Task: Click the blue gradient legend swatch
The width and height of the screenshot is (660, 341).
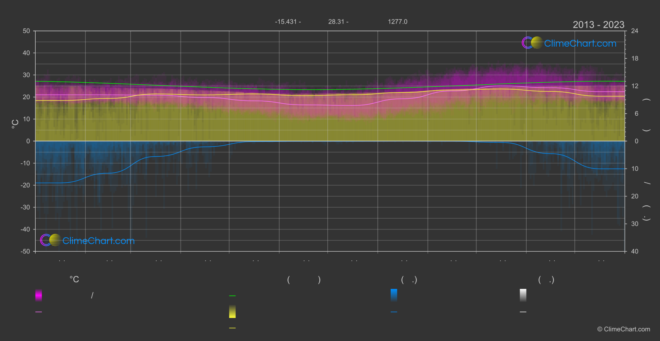Action: [x=394, y=295]
